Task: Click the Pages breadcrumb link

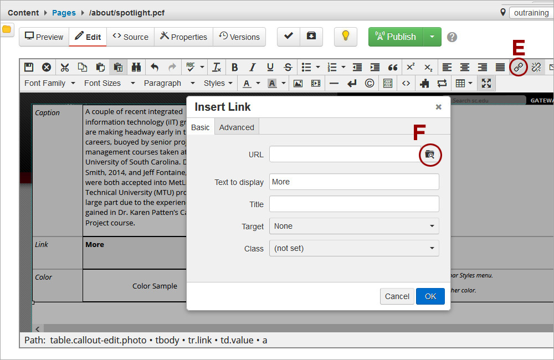Action: [64, 13]
